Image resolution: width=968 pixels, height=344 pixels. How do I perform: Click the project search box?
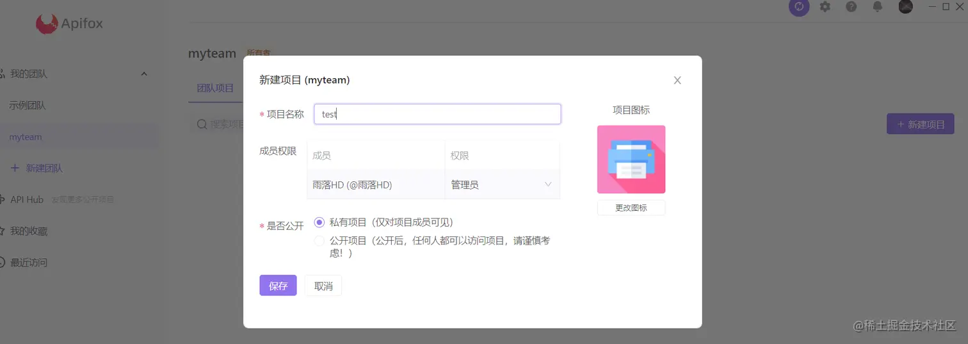[x=216, y=124]
